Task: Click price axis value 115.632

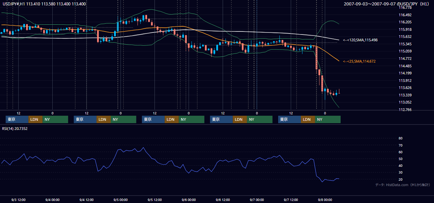Action: click(x=405, y=37)
